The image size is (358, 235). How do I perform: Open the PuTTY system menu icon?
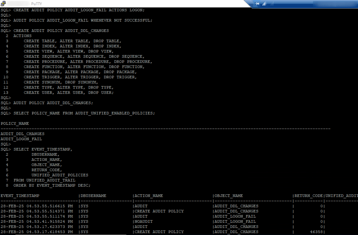click(x=3, y=3)
